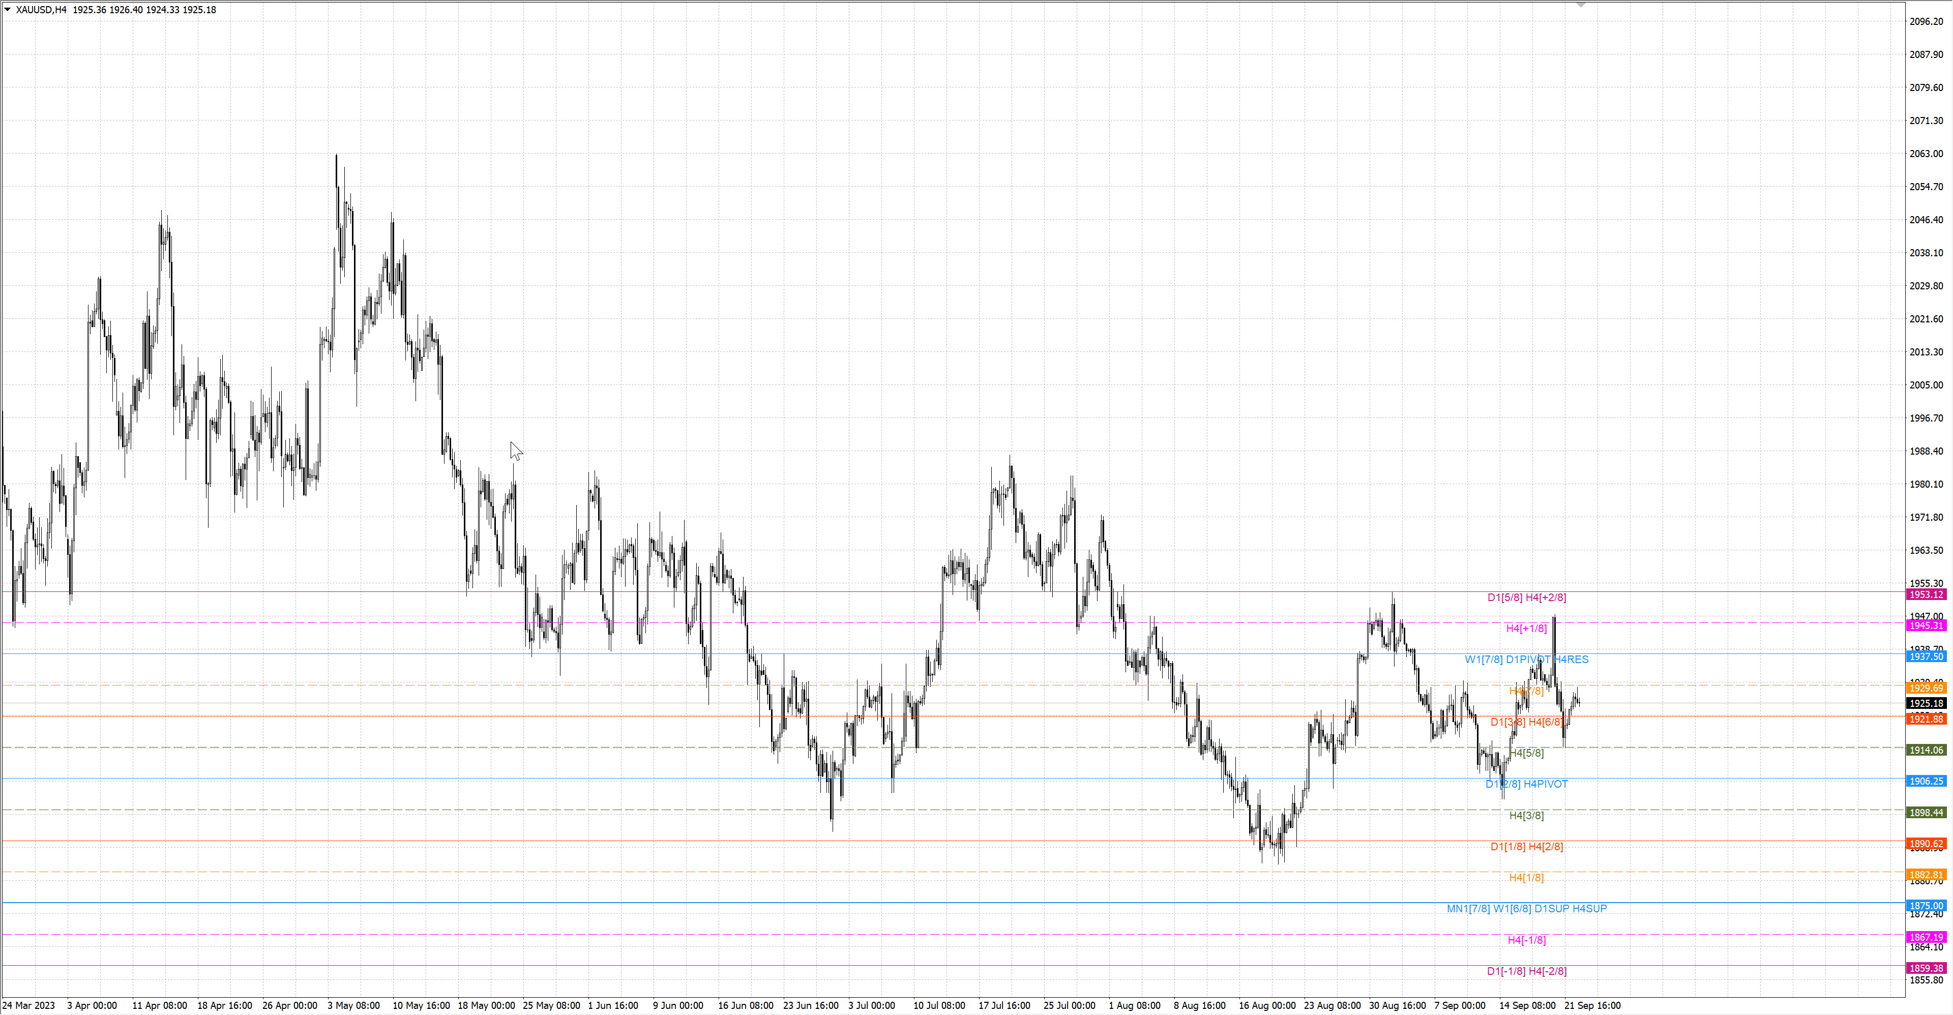1953x1015 pixels.
Task: Select the XAUUSD,H4 symbol title text
Action: click(x=41, y=10)
